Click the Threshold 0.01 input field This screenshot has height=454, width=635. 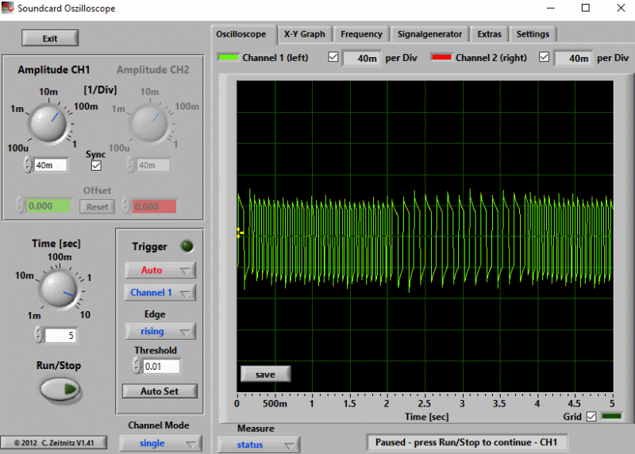tap(162, 367)
